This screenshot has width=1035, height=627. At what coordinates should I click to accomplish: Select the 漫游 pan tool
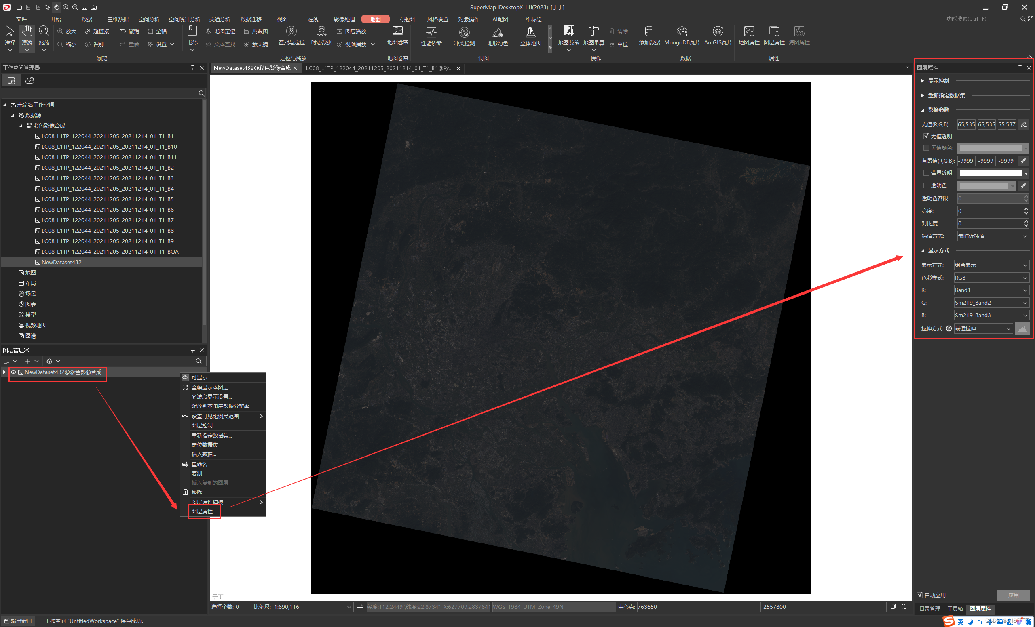(27, 32)
